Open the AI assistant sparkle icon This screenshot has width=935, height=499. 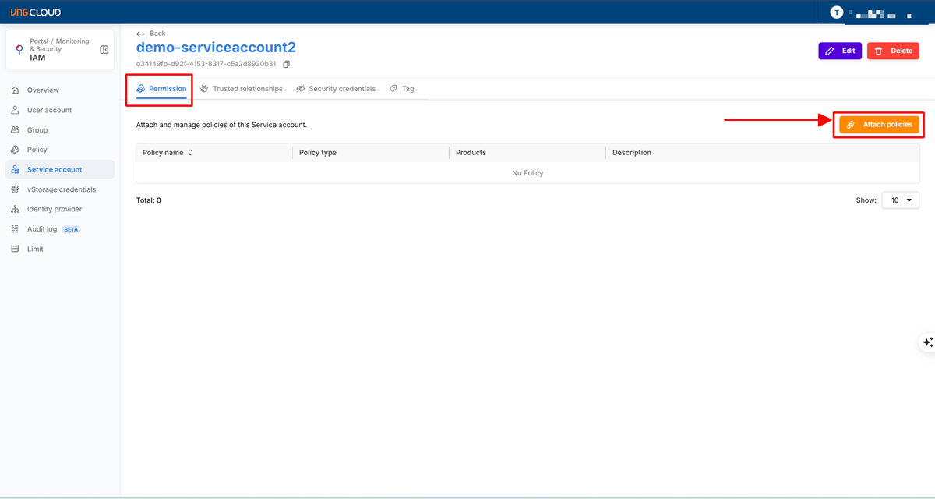[927, 342]
